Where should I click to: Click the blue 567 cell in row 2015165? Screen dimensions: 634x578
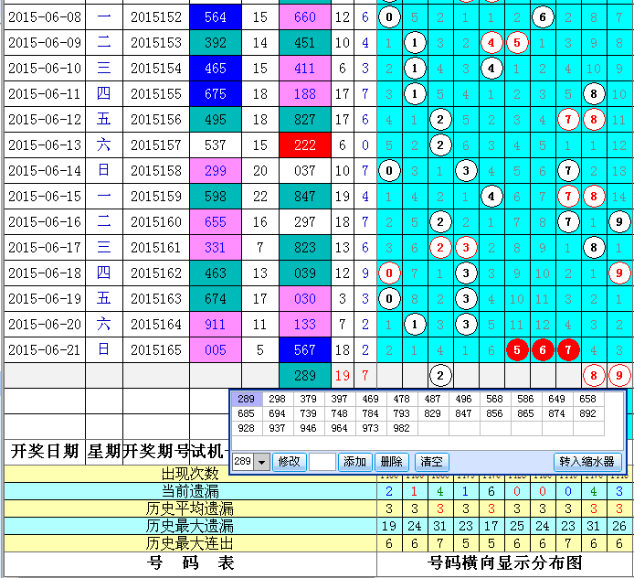(x=305, y=350)
